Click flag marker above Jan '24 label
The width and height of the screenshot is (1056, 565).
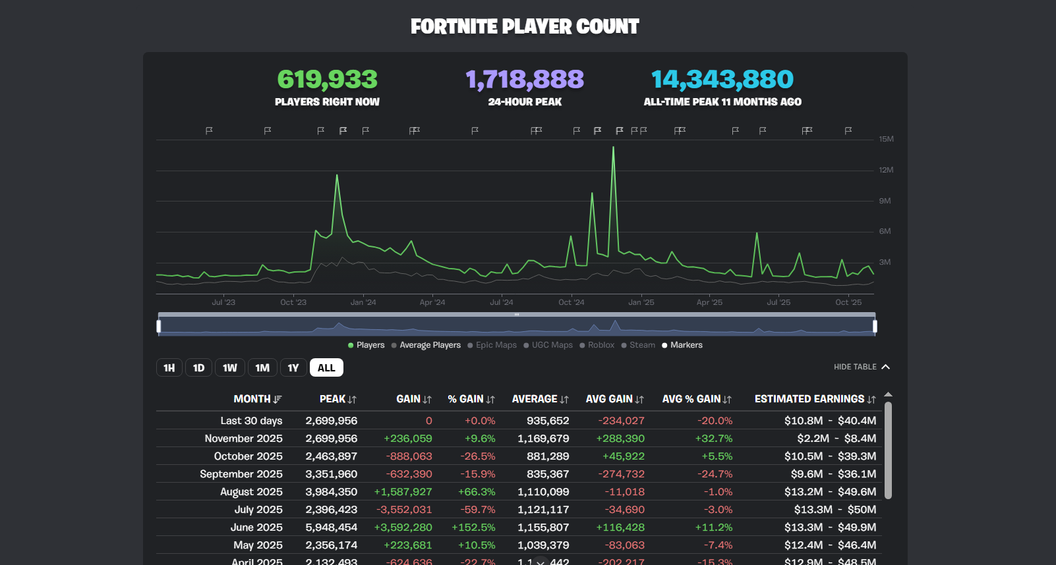pyautogui.click(x=365, y=131)
